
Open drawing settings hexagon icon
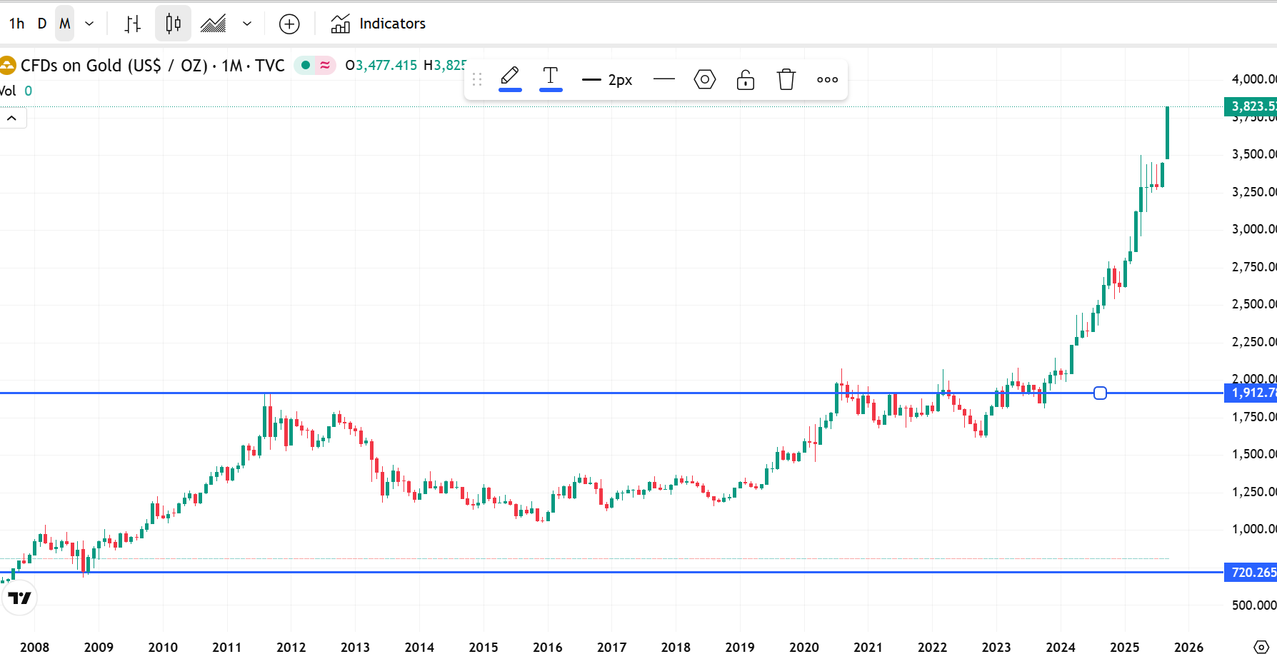[705, 79]
